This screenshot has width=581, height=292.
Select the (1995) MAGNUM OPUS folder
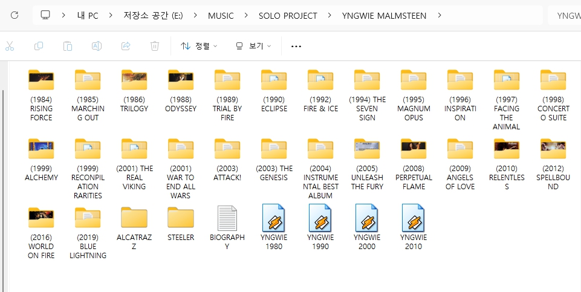[x=414, y=96]
